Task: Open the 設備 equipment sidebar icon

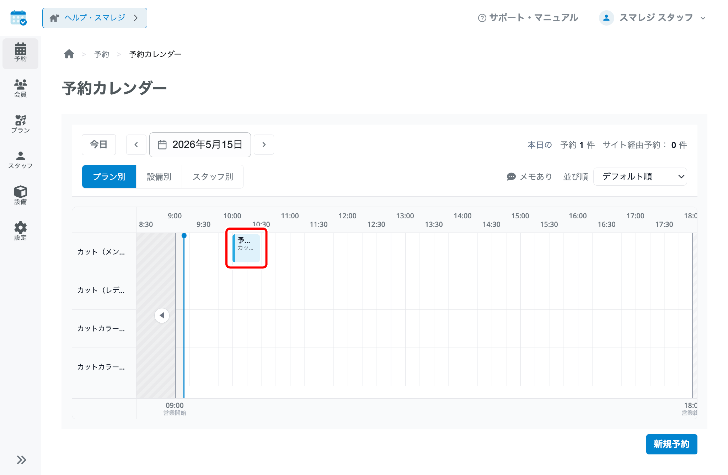Action: [x=20, y=196]
